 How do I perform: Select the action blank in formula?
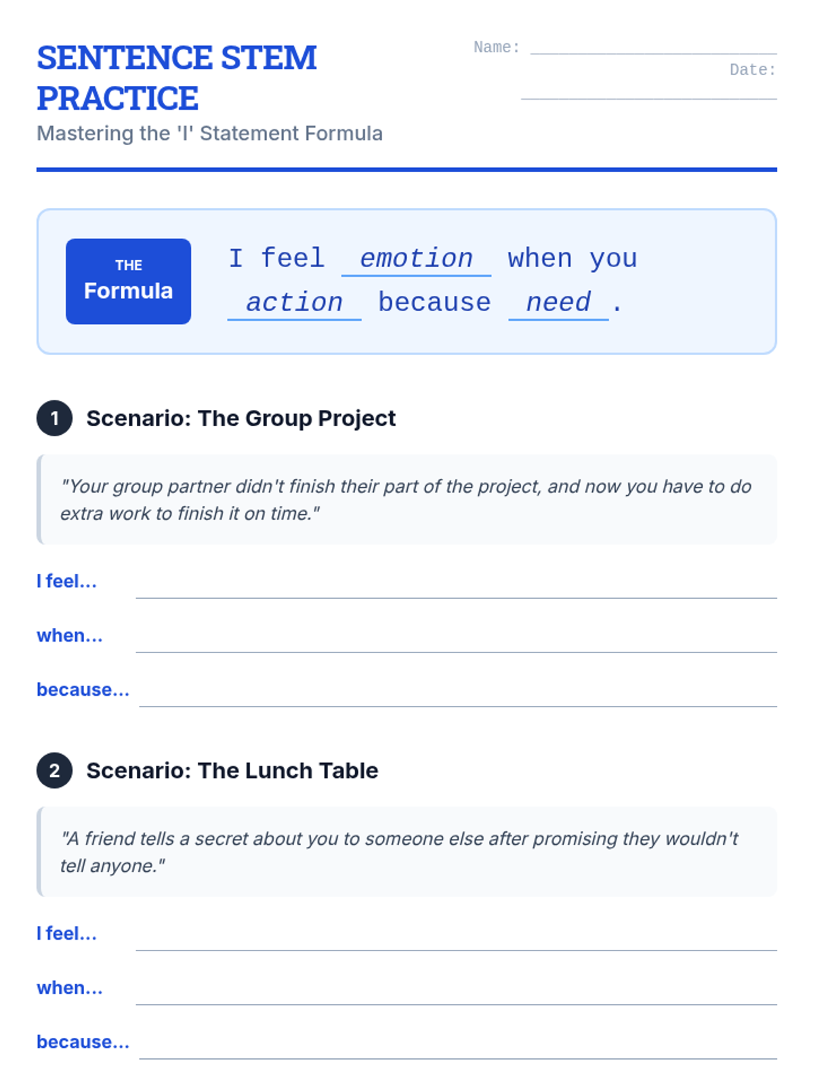(x=294, y=304)
